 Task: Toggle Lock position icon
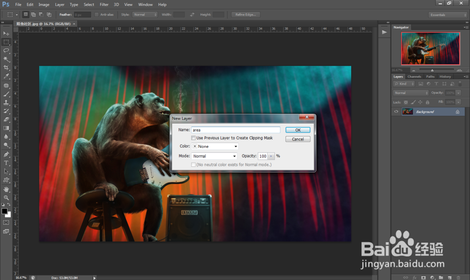[x=420, y=102]
